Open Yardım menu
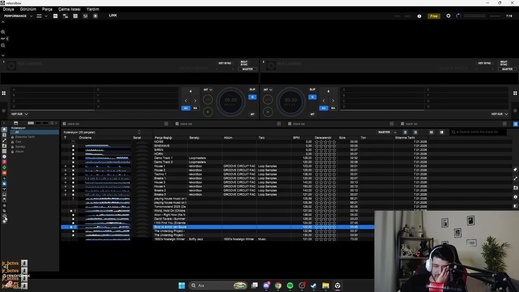The width and height of the screenshot is (519, 292). tap(93, 9)
